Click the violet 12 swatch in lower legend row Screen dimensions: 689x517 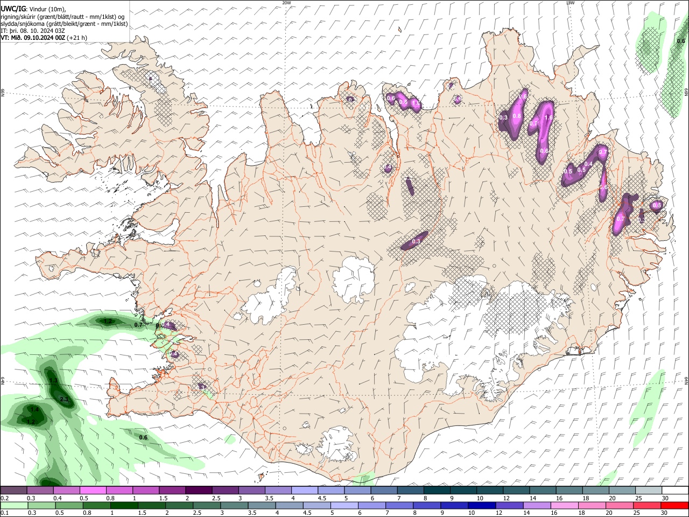click(x=510, y=505)
